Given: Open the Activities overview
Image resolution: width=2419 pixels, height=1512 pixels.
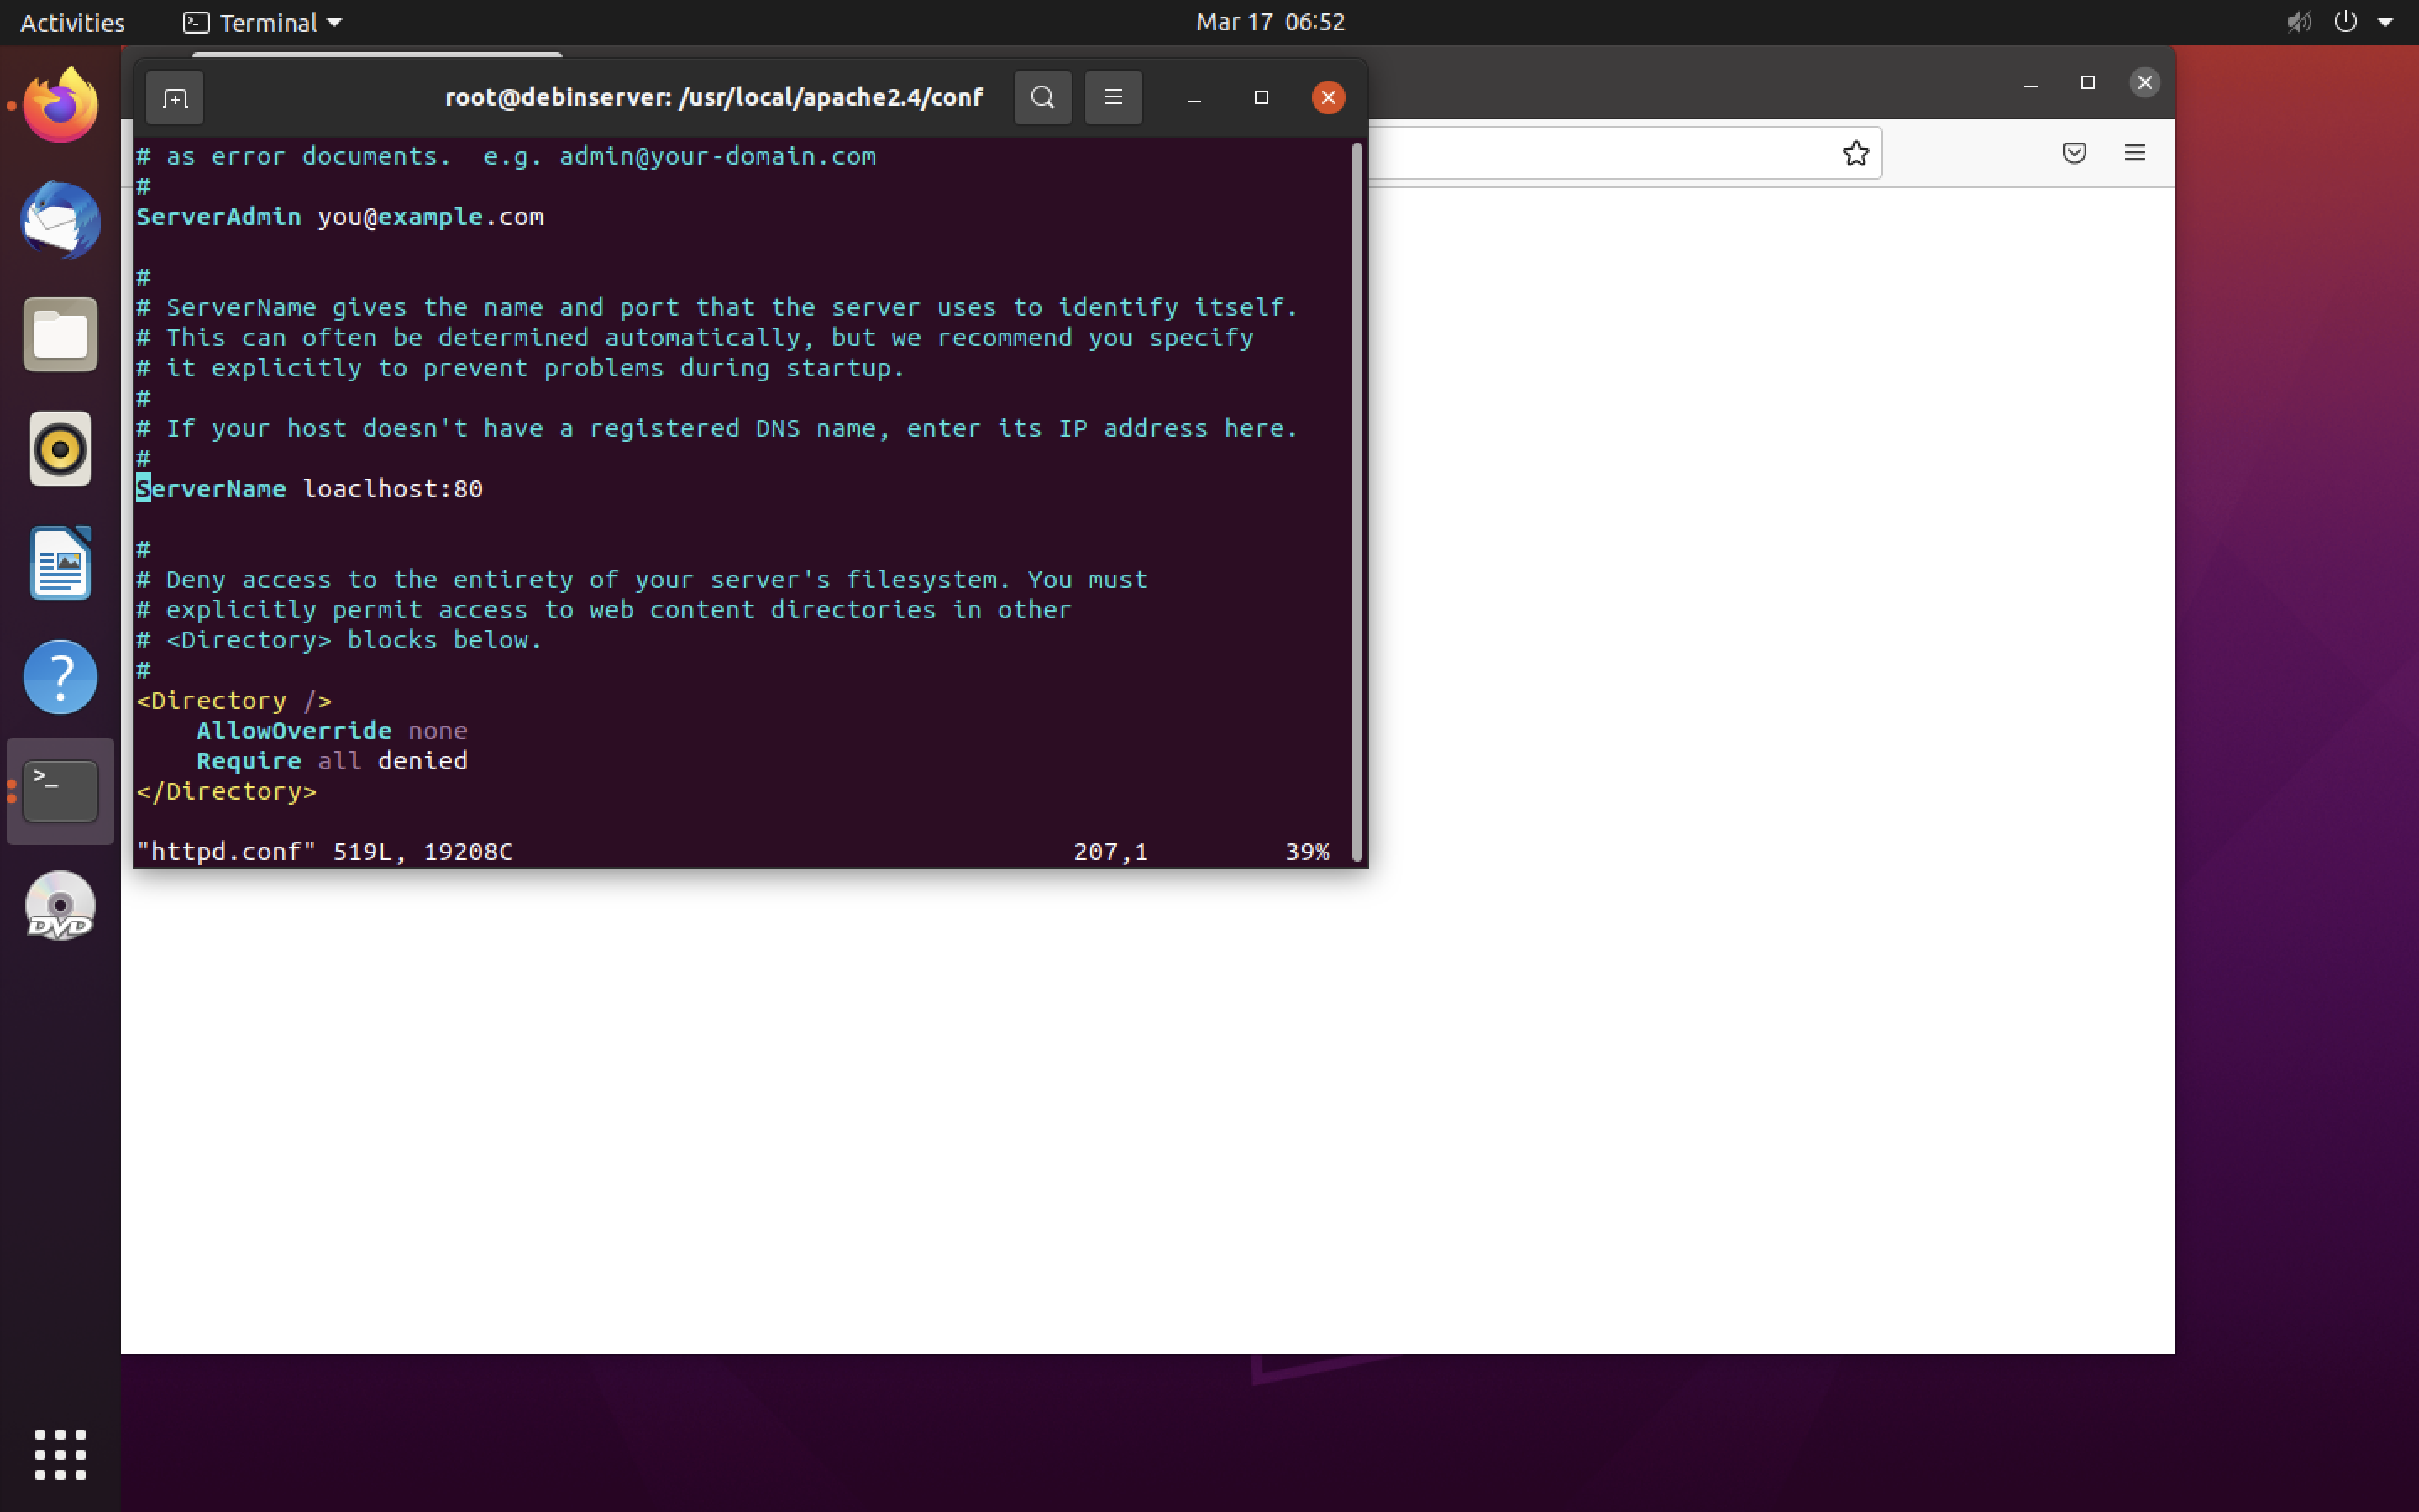Looking at the screenshot, I should point(72,22).
